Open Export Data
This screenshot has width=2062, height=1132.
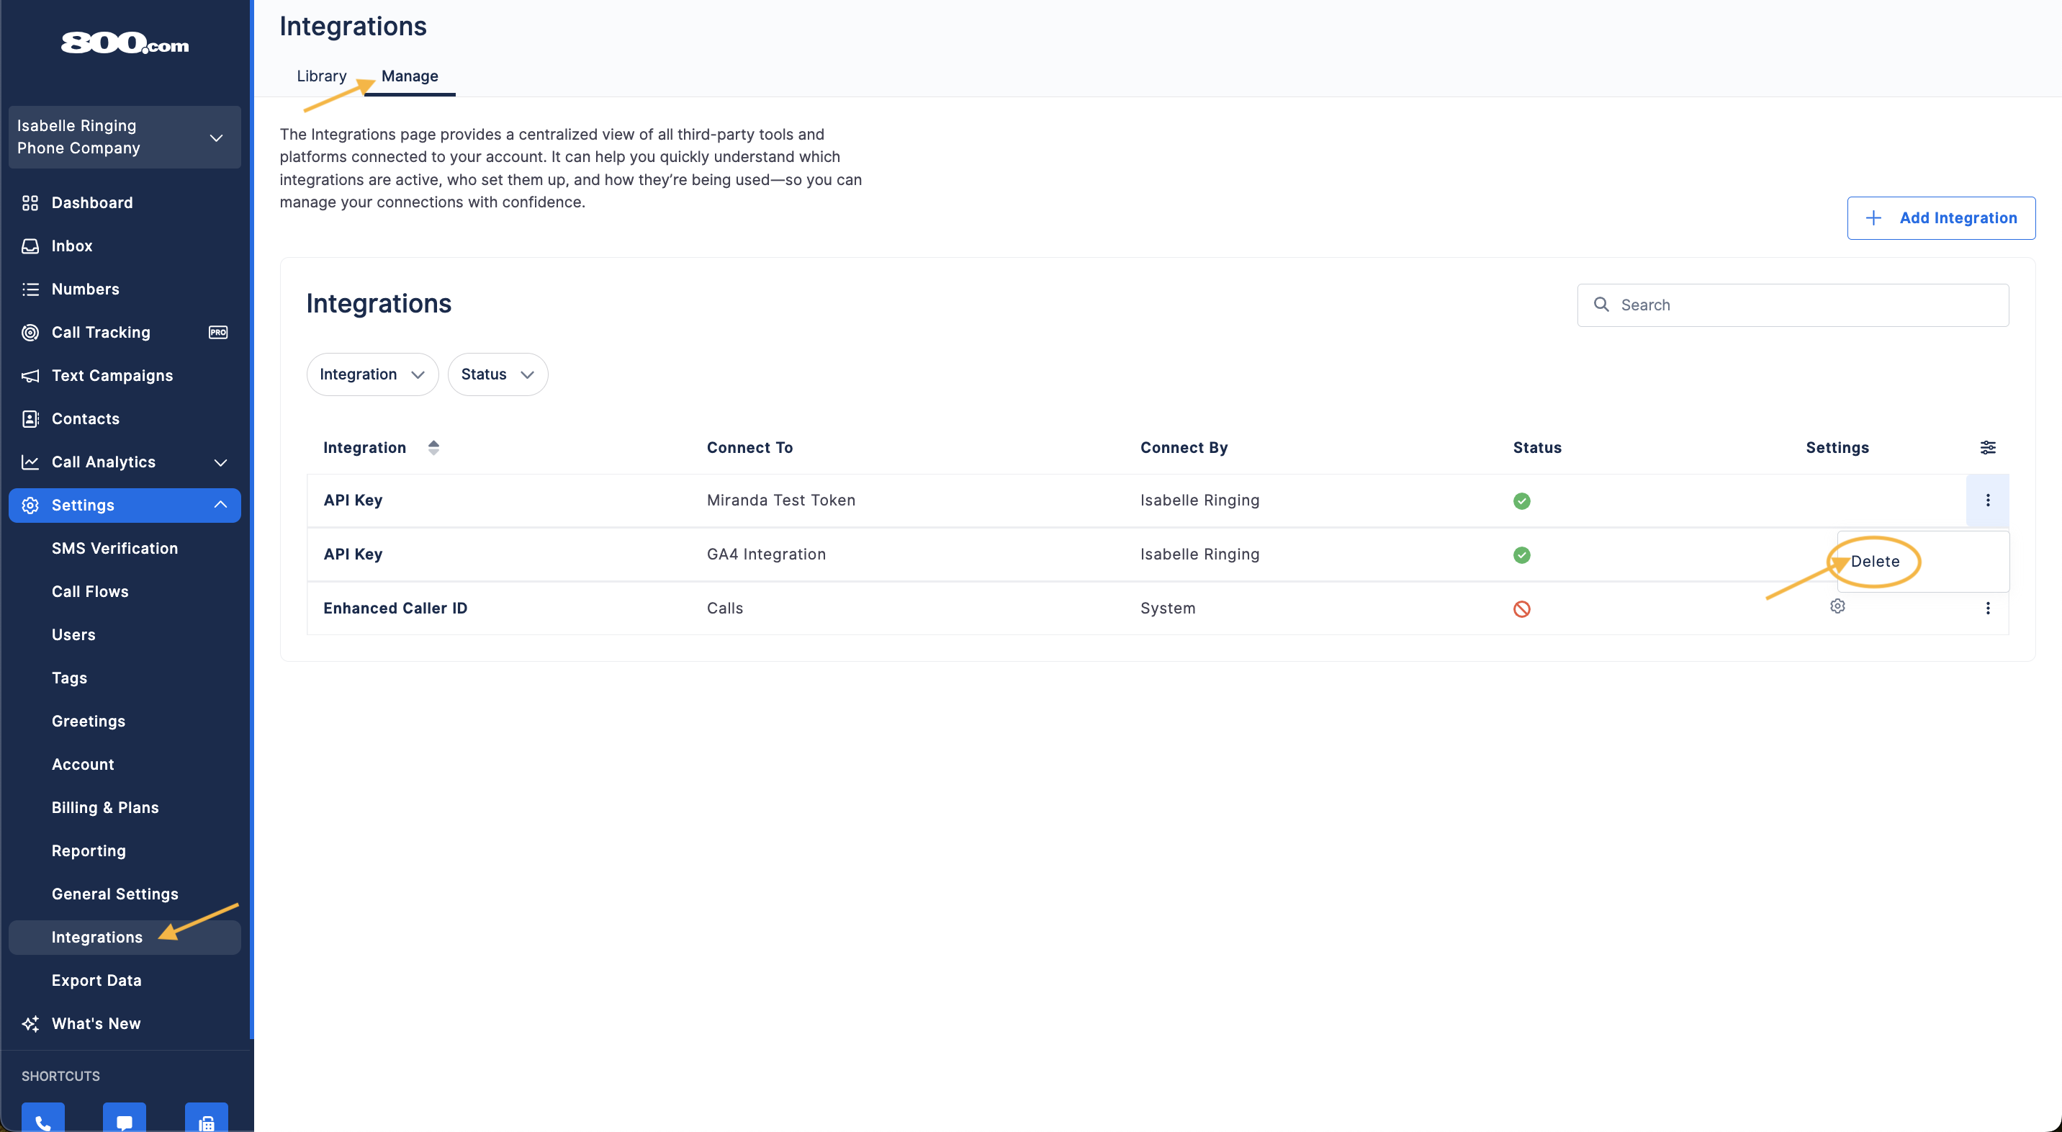[x=96, y=981]
